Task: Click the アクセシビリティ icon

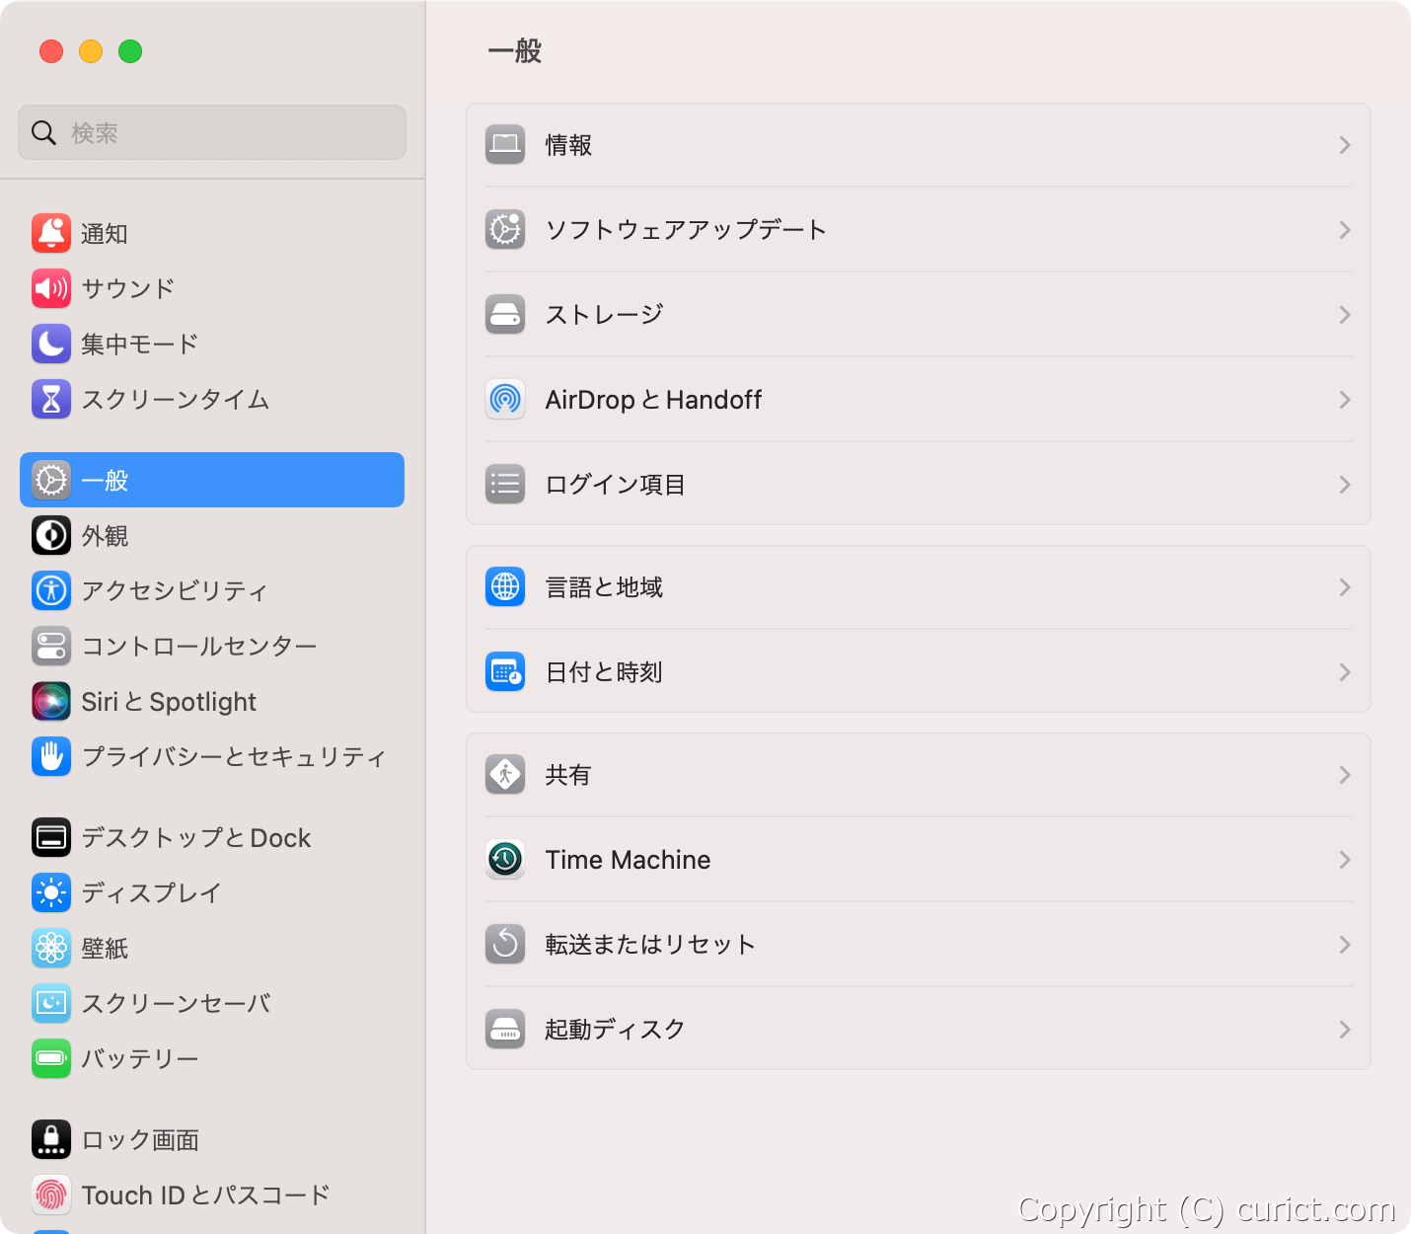Action: click(51, 590)
